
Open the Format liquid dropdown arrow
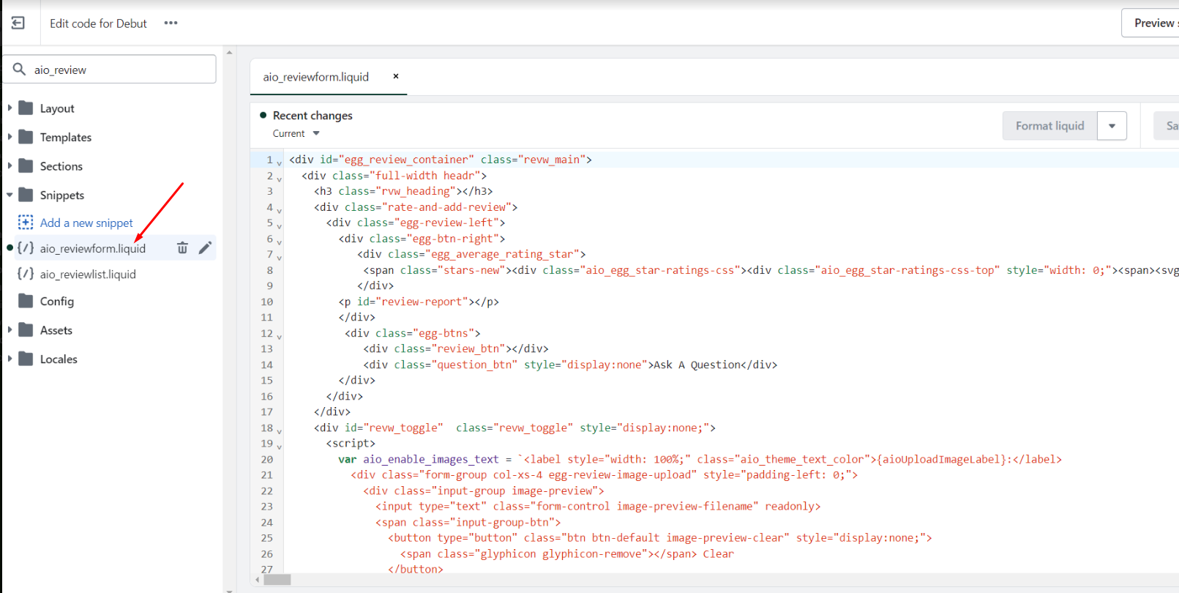[1112, 126]
